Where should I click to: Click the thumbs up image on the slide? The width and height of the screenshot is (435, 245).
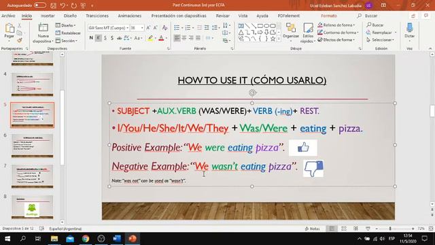click(303, 148)
